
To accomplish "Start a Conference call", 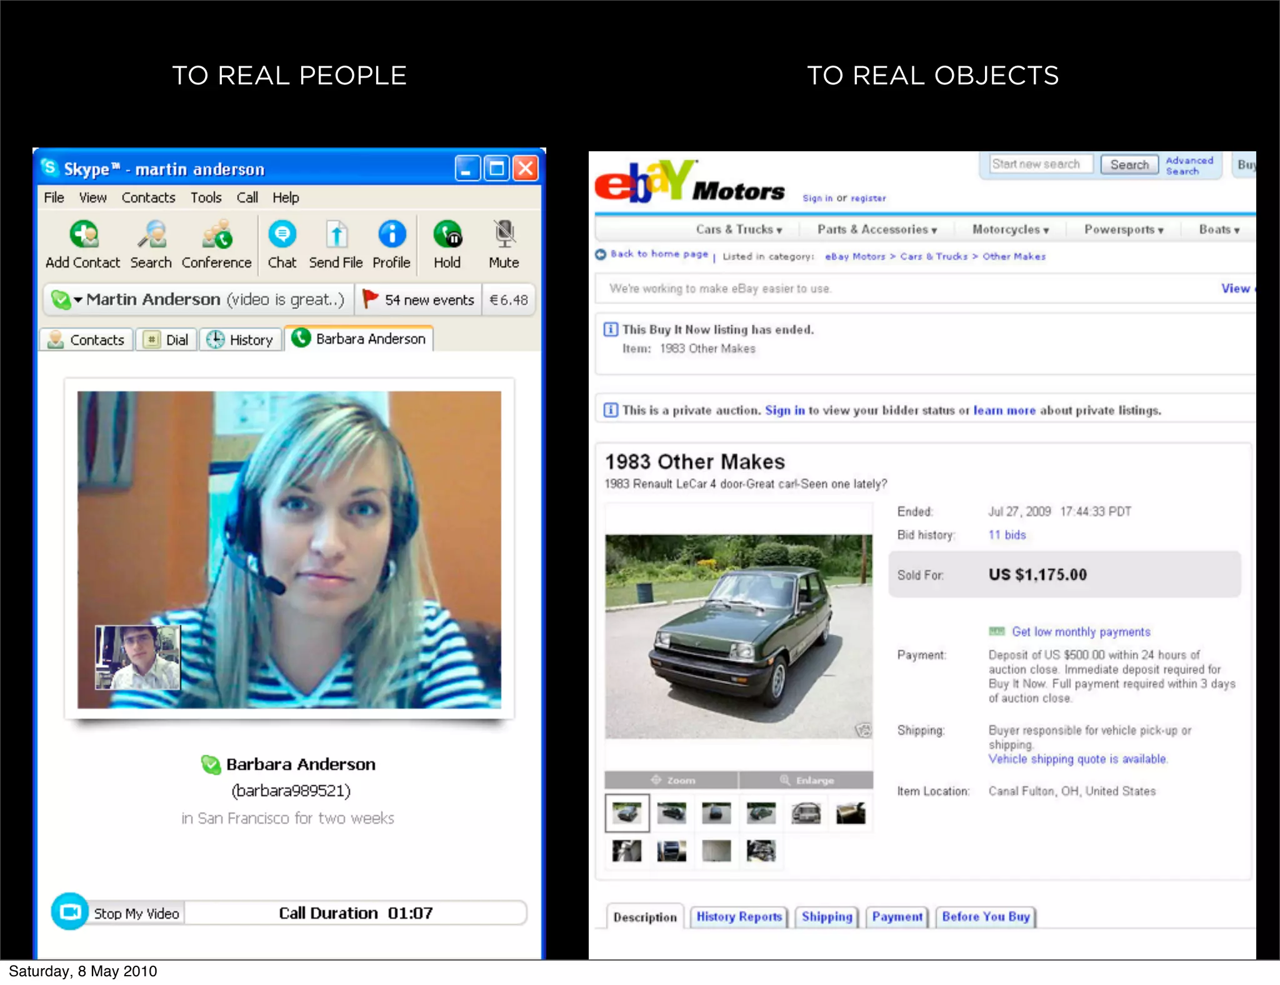I will click(x=216, y=236).
